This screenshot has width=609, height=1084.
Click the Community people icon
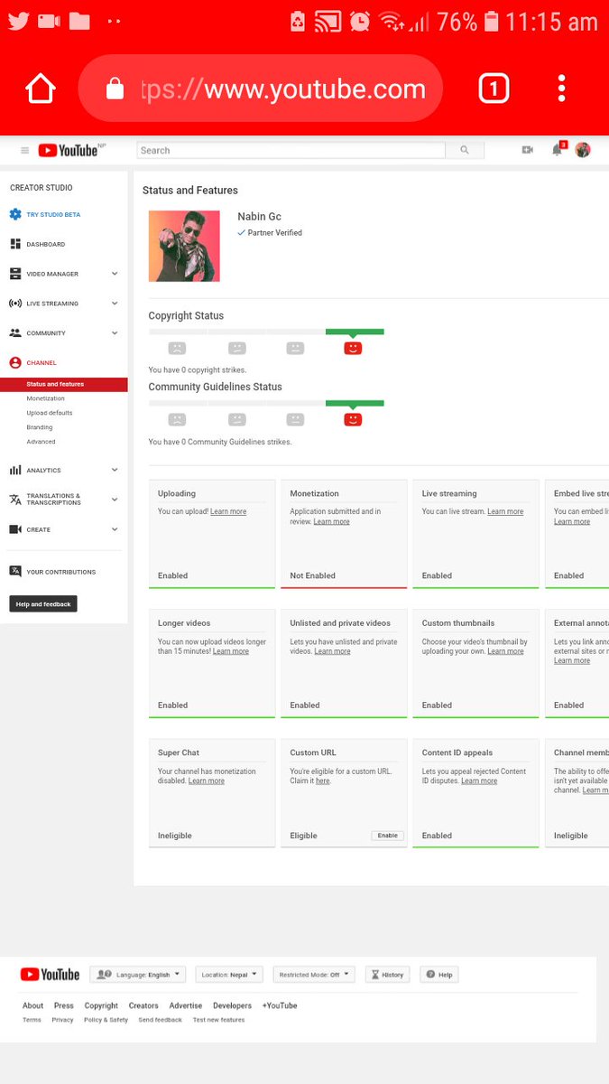point(15,333)
